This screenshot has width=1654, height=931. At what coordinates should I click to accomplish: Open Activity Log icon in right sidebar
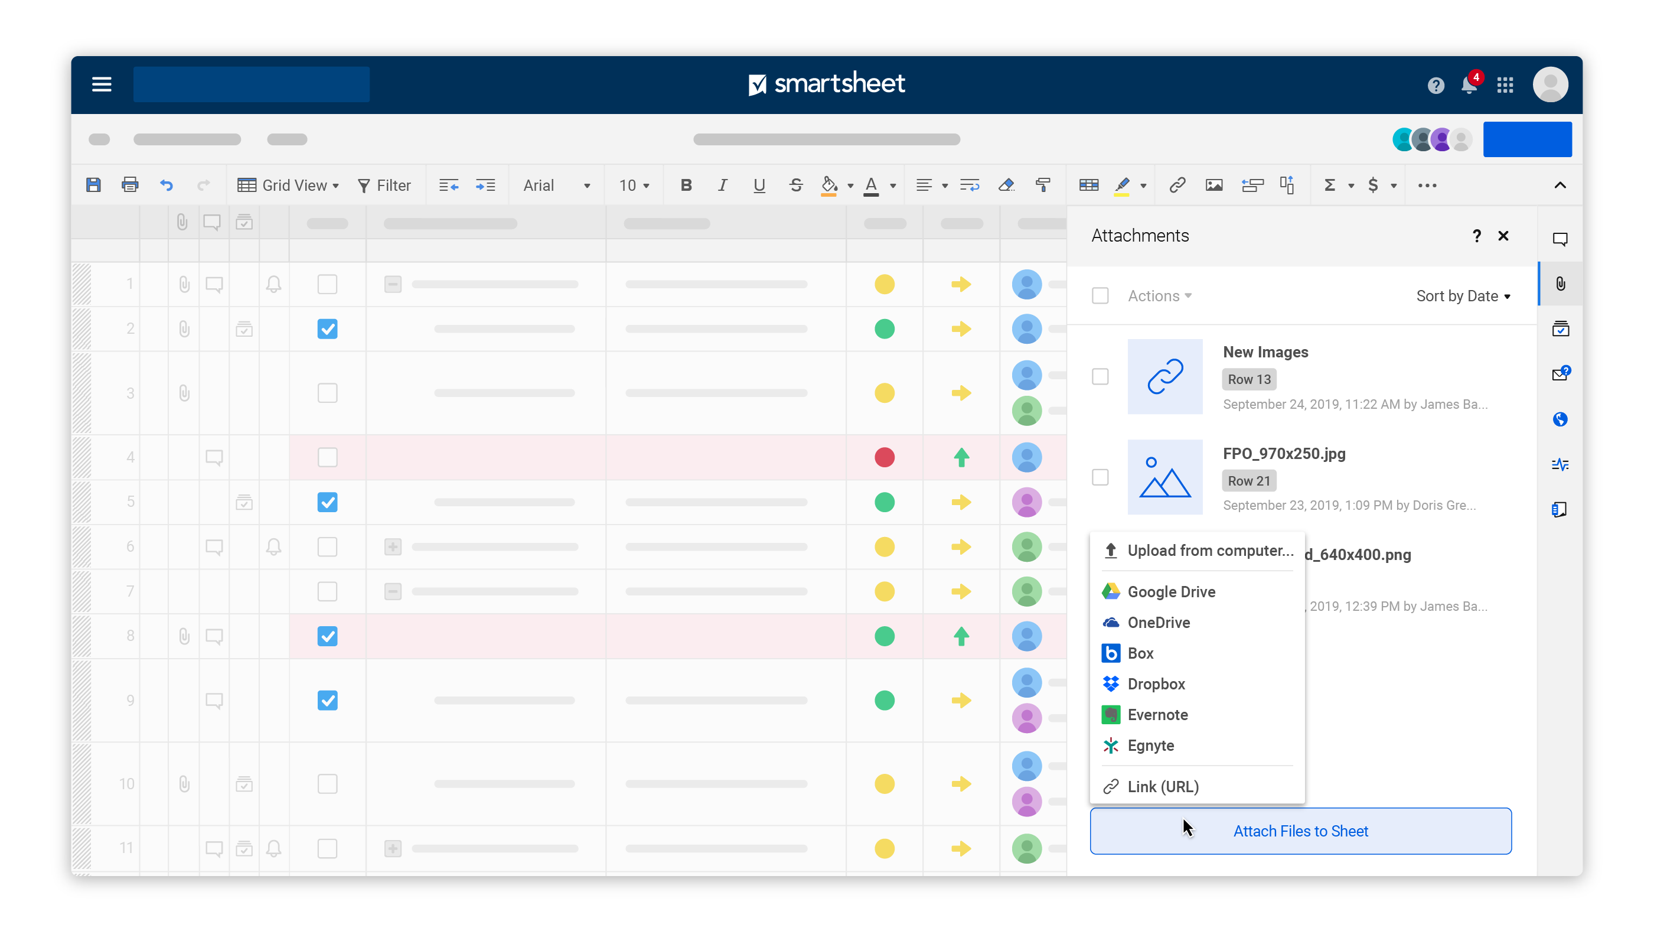coord(1560,464)
